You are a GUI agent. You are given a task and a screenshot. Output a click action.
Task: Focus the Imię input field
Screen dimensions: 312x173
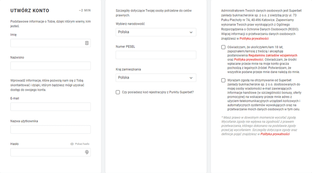tap(47, 43)
